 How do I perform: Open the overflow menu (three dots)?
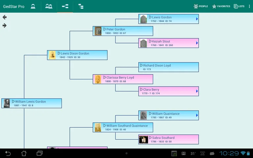pos(249,6)
